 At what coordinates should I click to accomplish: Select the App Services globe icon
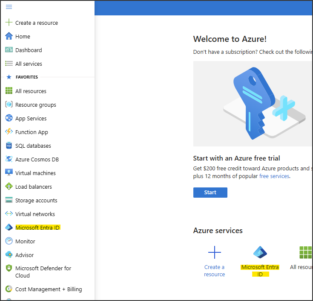coord(9,118)
